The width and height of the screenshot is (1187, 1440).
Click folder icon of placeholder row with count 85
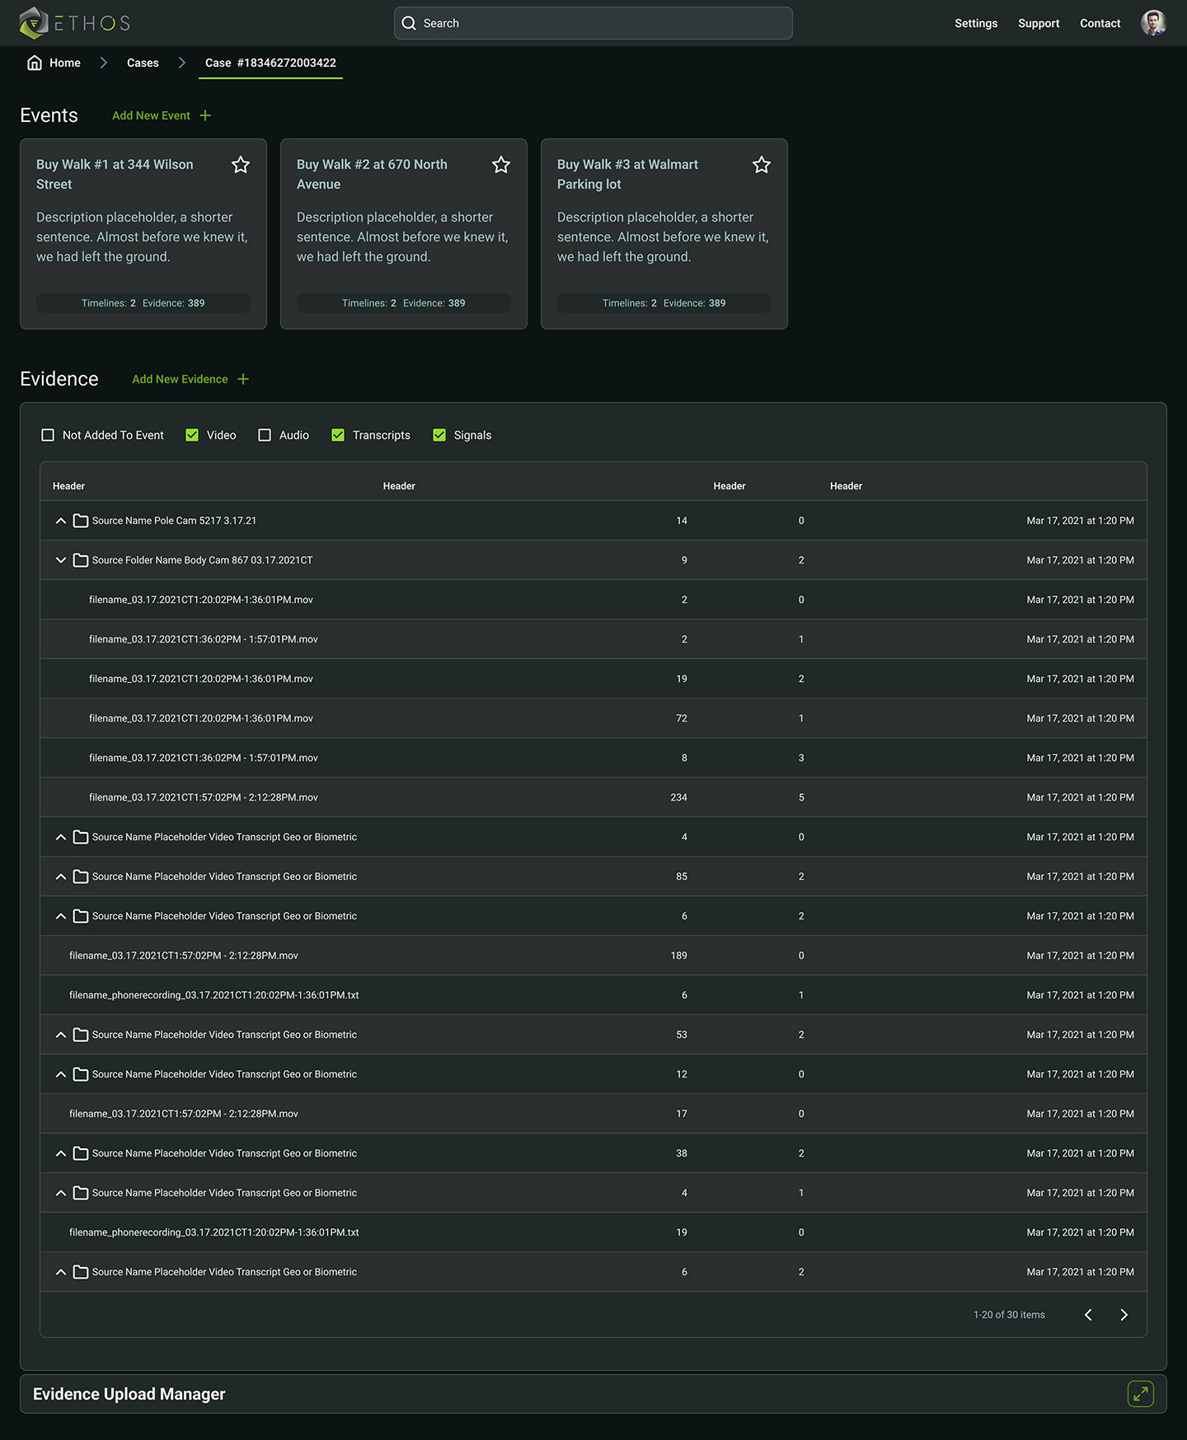click(81, 877)
